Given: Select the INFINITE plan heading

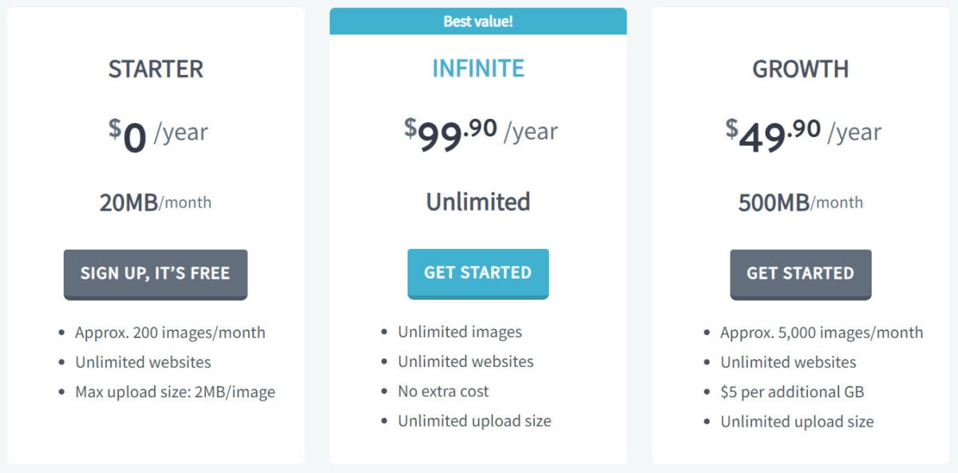Looking at the screenshot, I should coord(477,69).
